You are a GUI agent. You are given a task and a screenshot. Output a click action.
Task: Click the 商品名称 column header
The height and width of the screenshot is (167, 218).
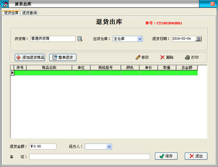coord(49,68)
